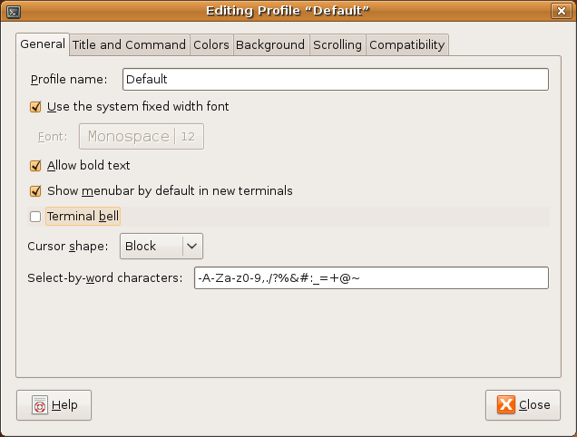The width and height of the screenshot is (577, 437).
Task: Click the lifebuoy icon on Help button
Action: 39,405
